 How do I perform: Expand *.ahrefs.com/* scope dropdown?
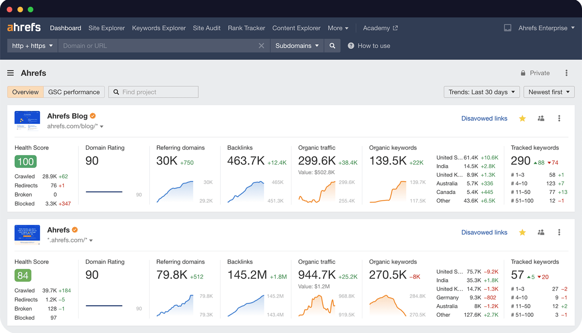pyautogui.click(x=70, y=240)
